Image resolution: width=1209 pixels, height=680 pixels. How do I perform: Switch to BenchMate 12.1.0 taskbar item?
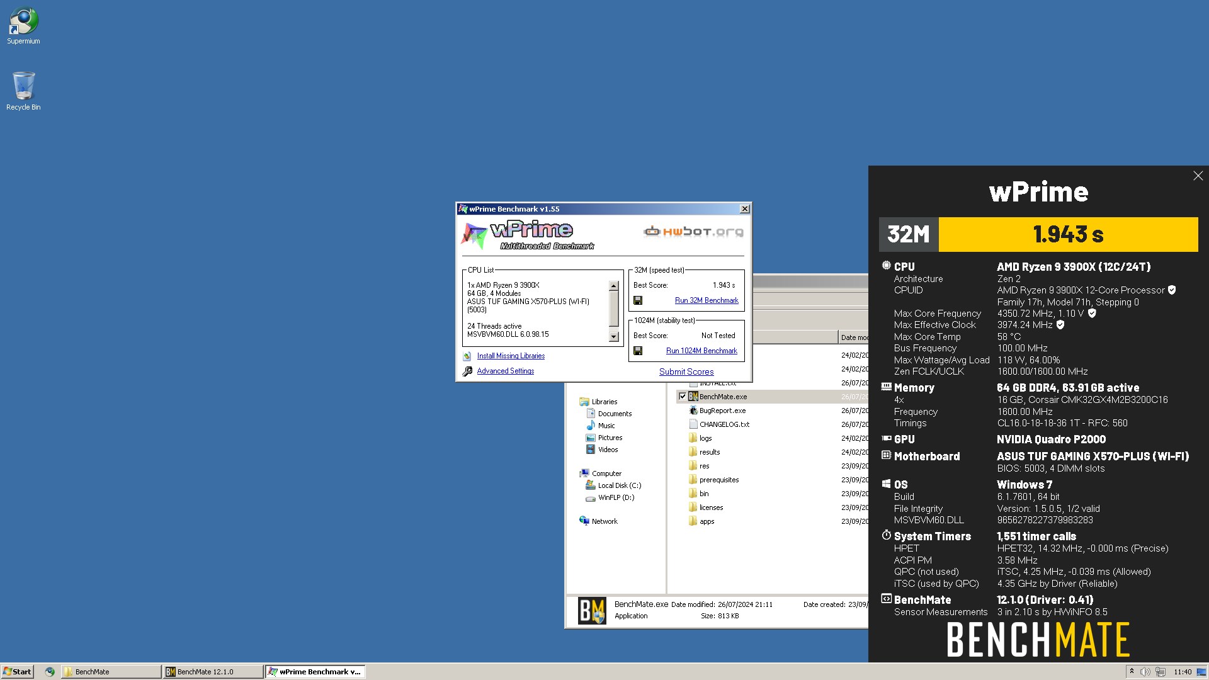pyautogui.click(x=213, y=672)
